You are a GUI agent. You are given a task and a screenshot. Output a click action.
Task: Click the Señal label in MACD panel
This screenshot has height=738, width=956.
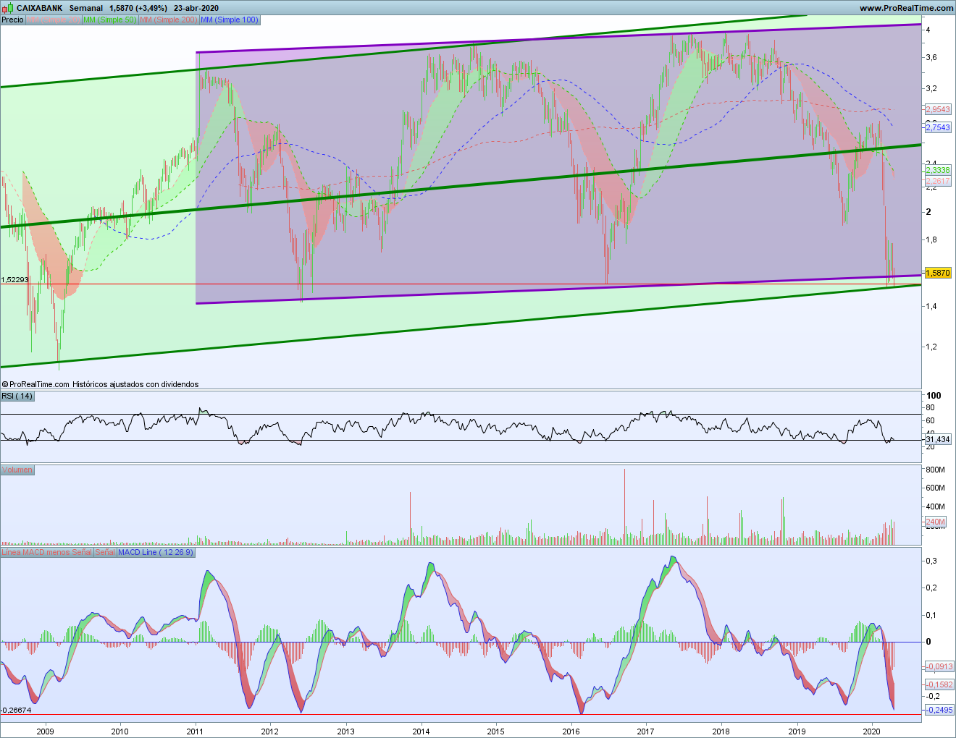(x=105, y=552)
